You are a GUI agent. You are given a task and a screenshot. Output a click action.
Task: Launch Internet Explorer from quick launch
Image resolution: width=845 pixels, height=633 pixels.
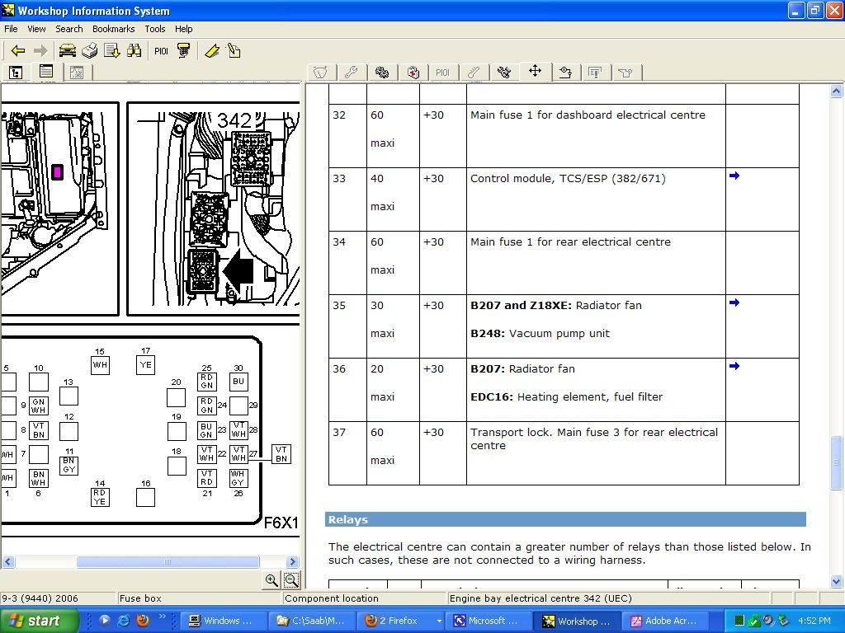coord(124,621)
